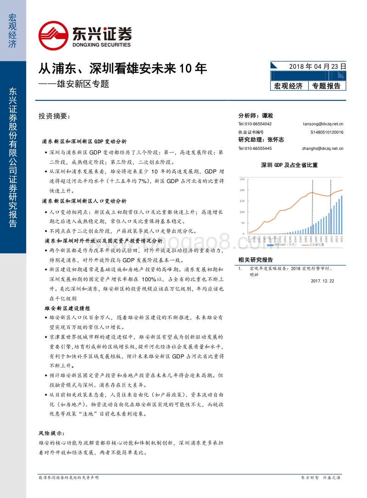Click the Shenzhen GDP chart thumbnail
The height and width of the screenshot is (498, 367).
[291, 212]
